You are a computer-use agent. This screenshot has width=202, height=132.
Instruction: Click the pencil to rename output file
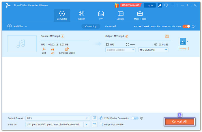pyautogui.click(x=126, y=36)
